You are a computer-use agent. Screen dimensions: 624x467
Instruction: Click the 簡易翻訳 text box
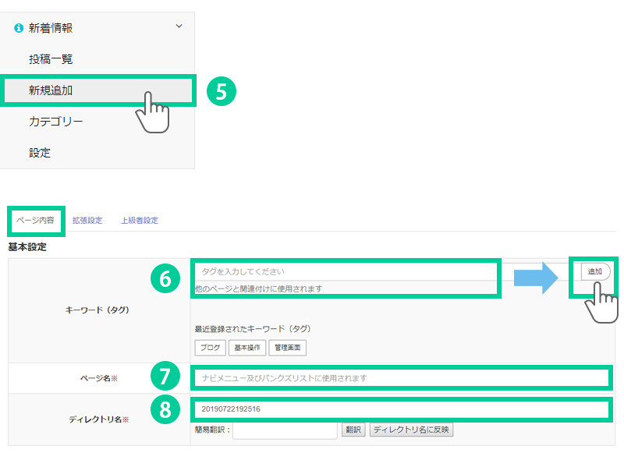284,430
